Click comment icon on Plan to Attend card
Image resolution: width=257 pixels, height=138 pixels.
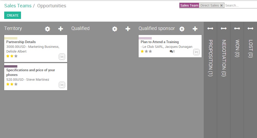point(171,52)
